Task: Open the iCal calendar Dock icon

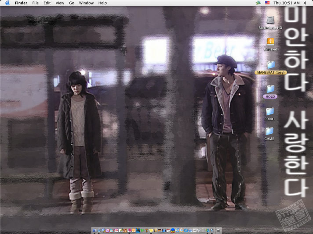Action: (x=168, y=230)
